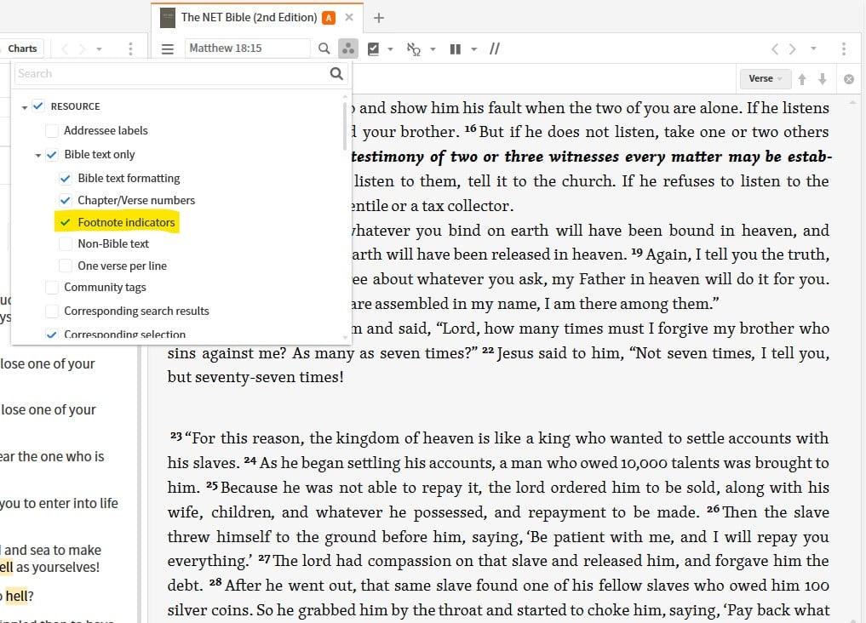
Task: Collapse the Bible text only section
Action: point(37,154)
